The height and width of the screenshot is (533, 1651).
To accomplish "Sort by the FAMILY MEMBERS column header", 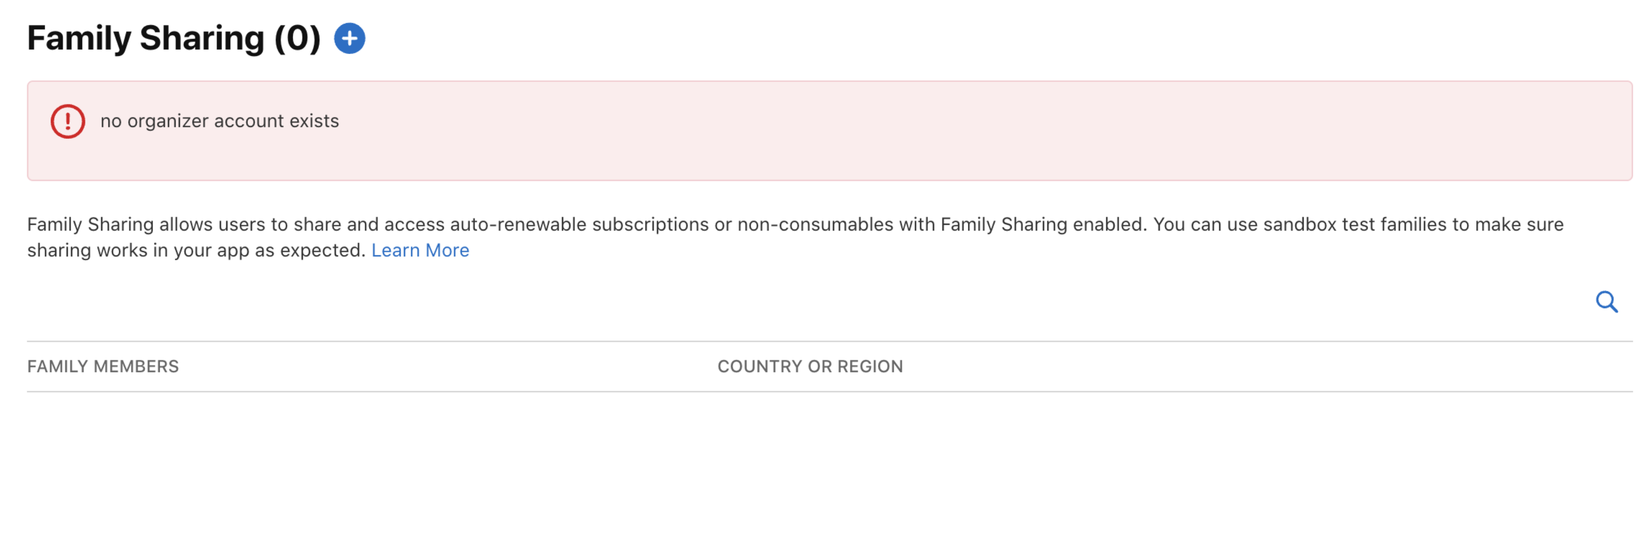I will pyautogui.click(x=103, y=366).
